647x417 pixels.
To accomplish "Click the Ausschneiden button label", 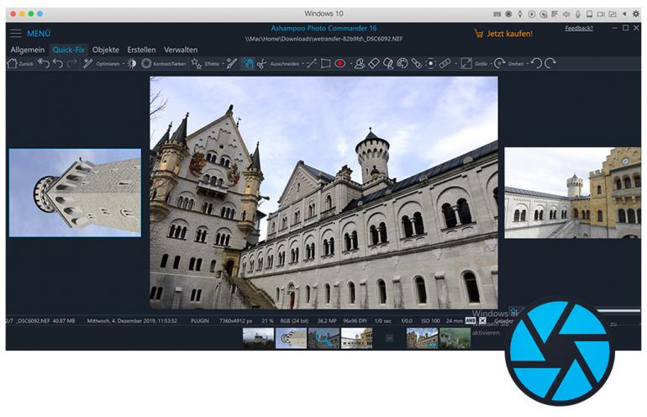I will coord(285,64).
